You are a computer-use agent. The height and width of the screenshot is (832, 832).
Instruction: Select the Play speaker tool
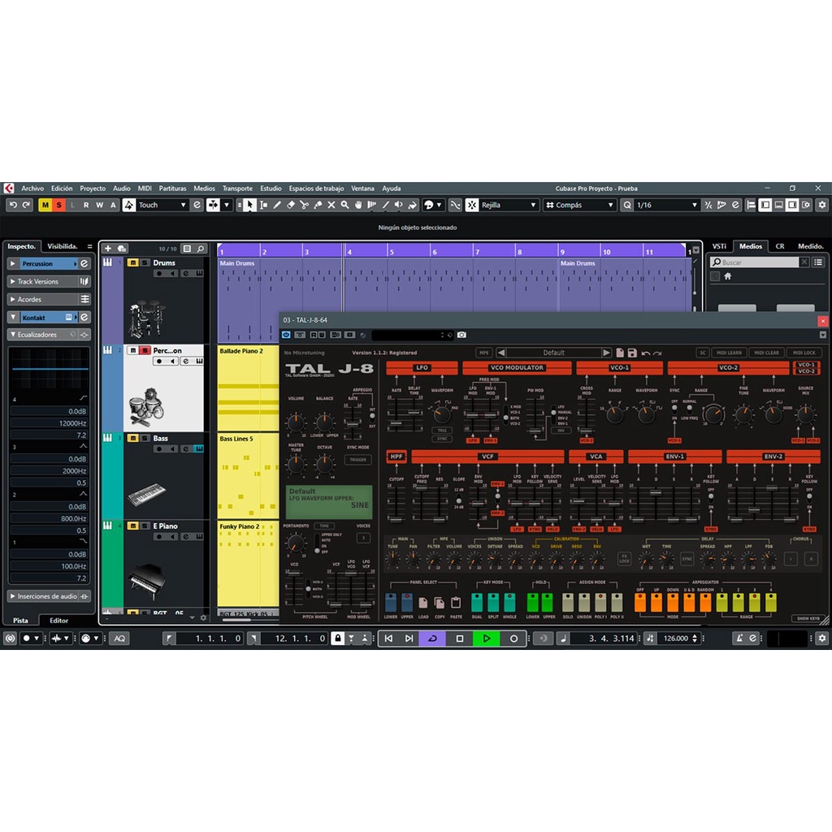[399, 205]
